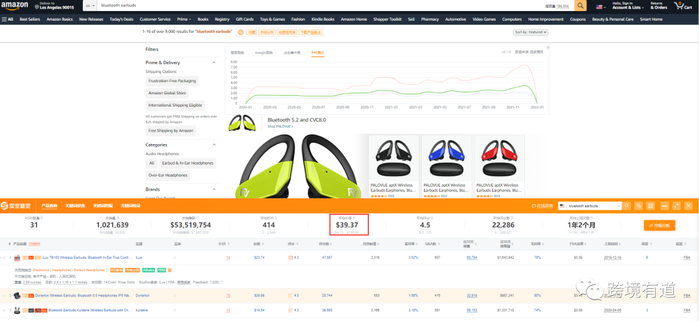Open the Prime nav dropdown

pos(184,19)
